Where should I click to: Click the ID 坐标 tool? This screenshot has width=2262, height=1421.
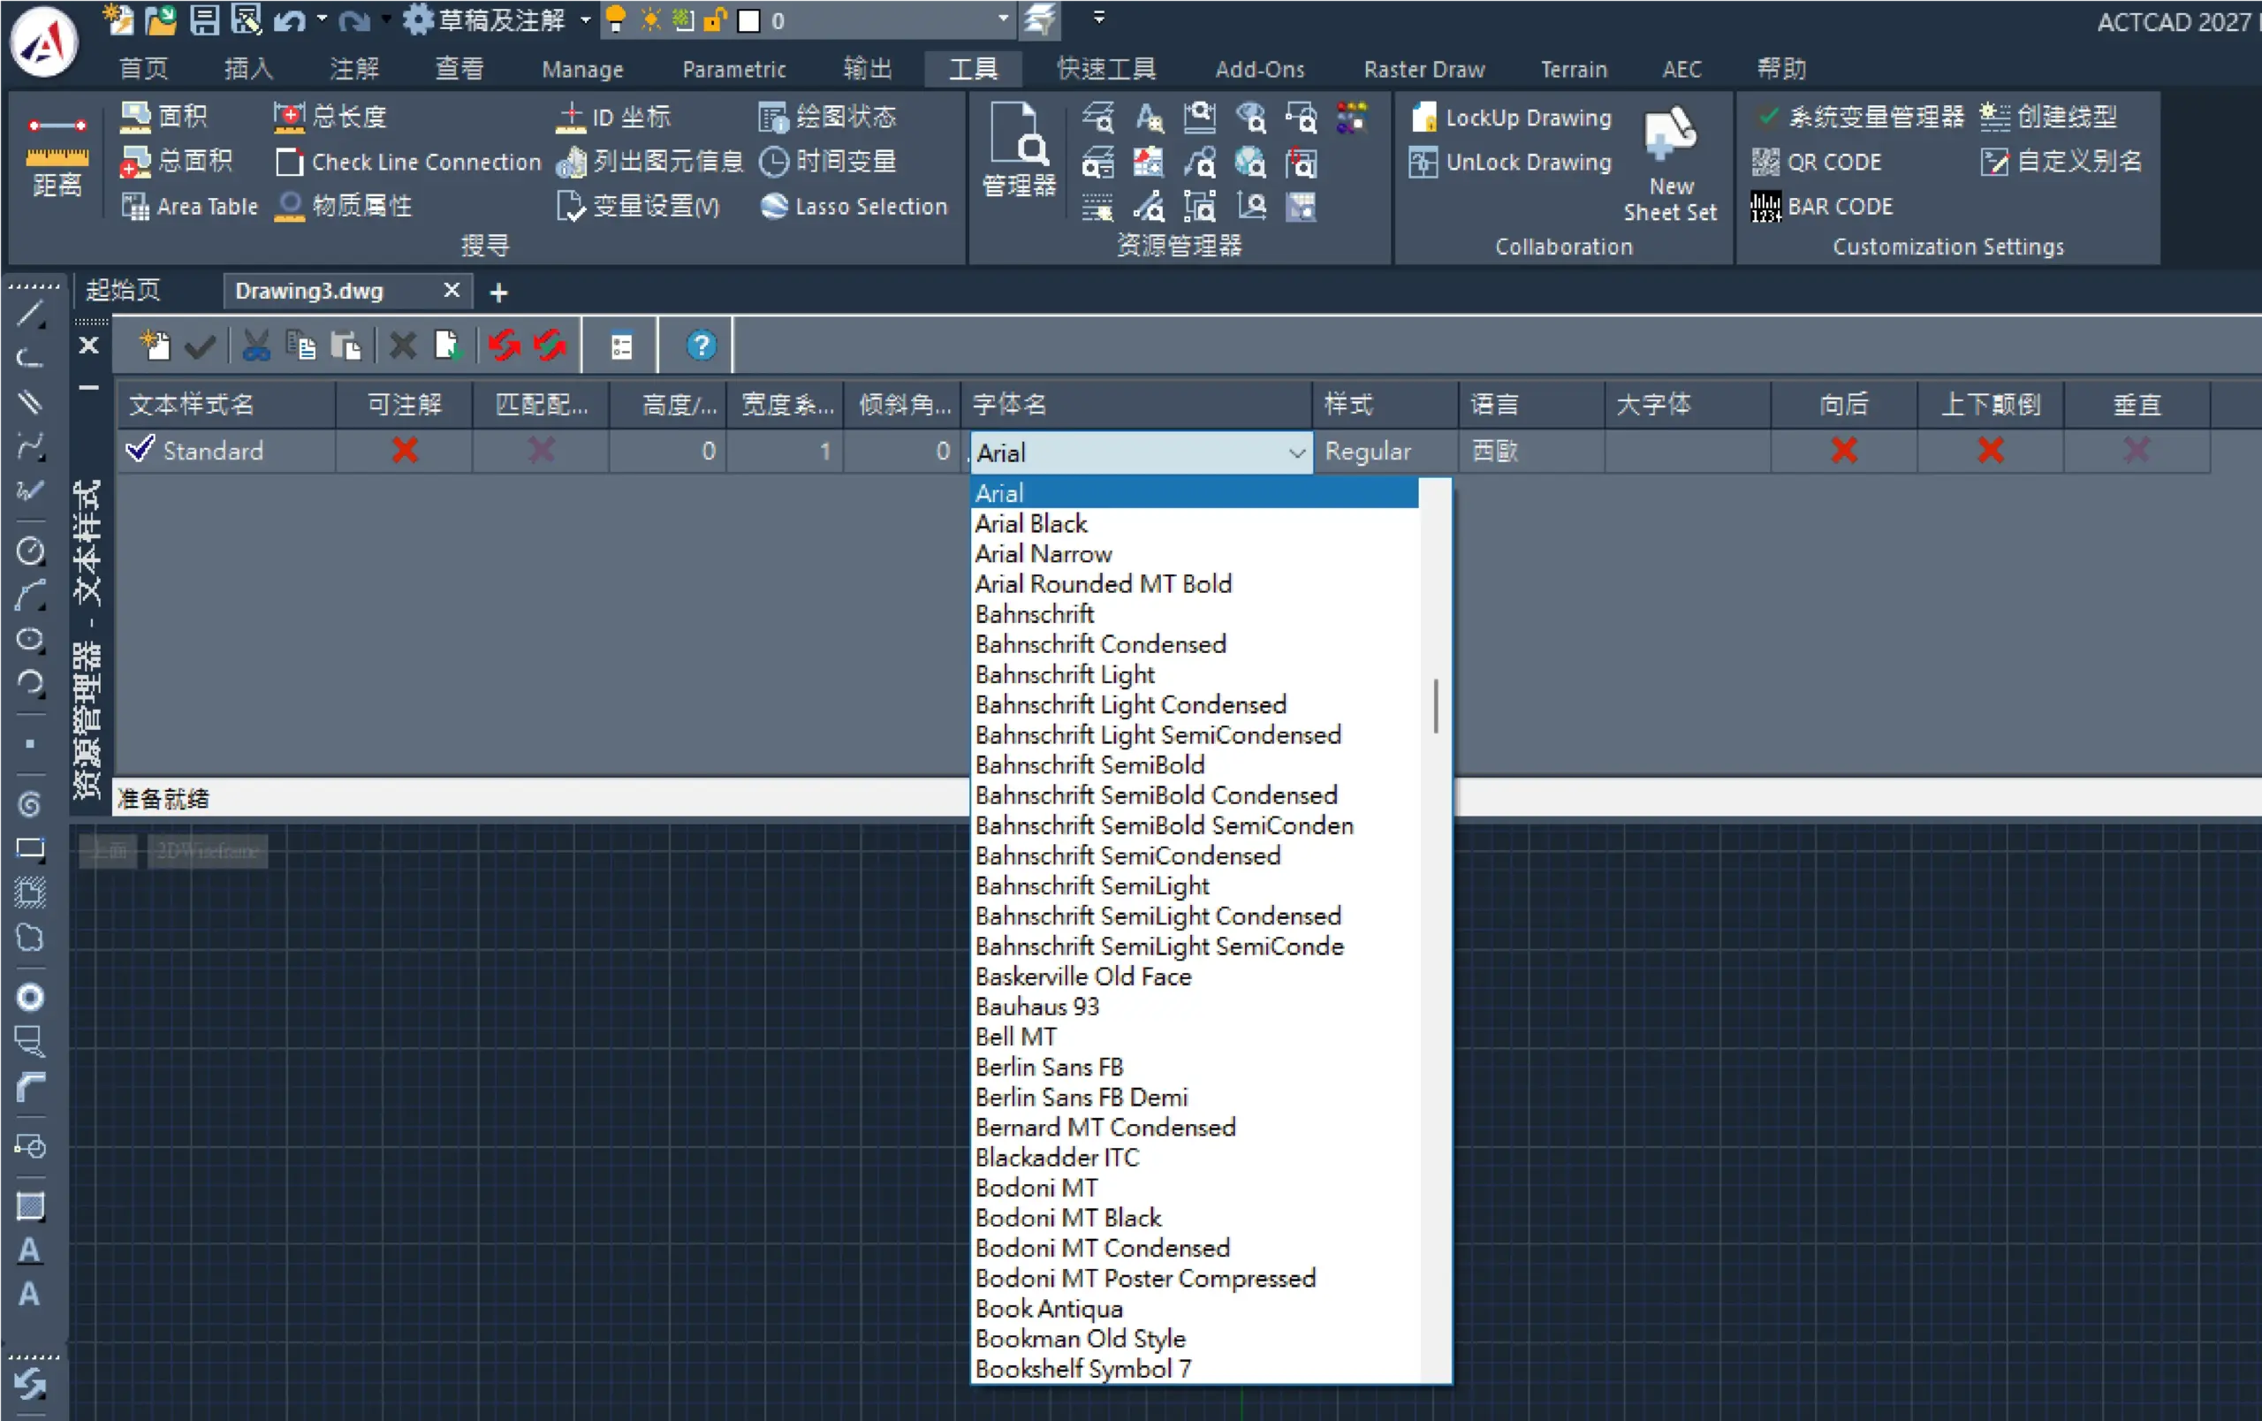coord(612,117)
